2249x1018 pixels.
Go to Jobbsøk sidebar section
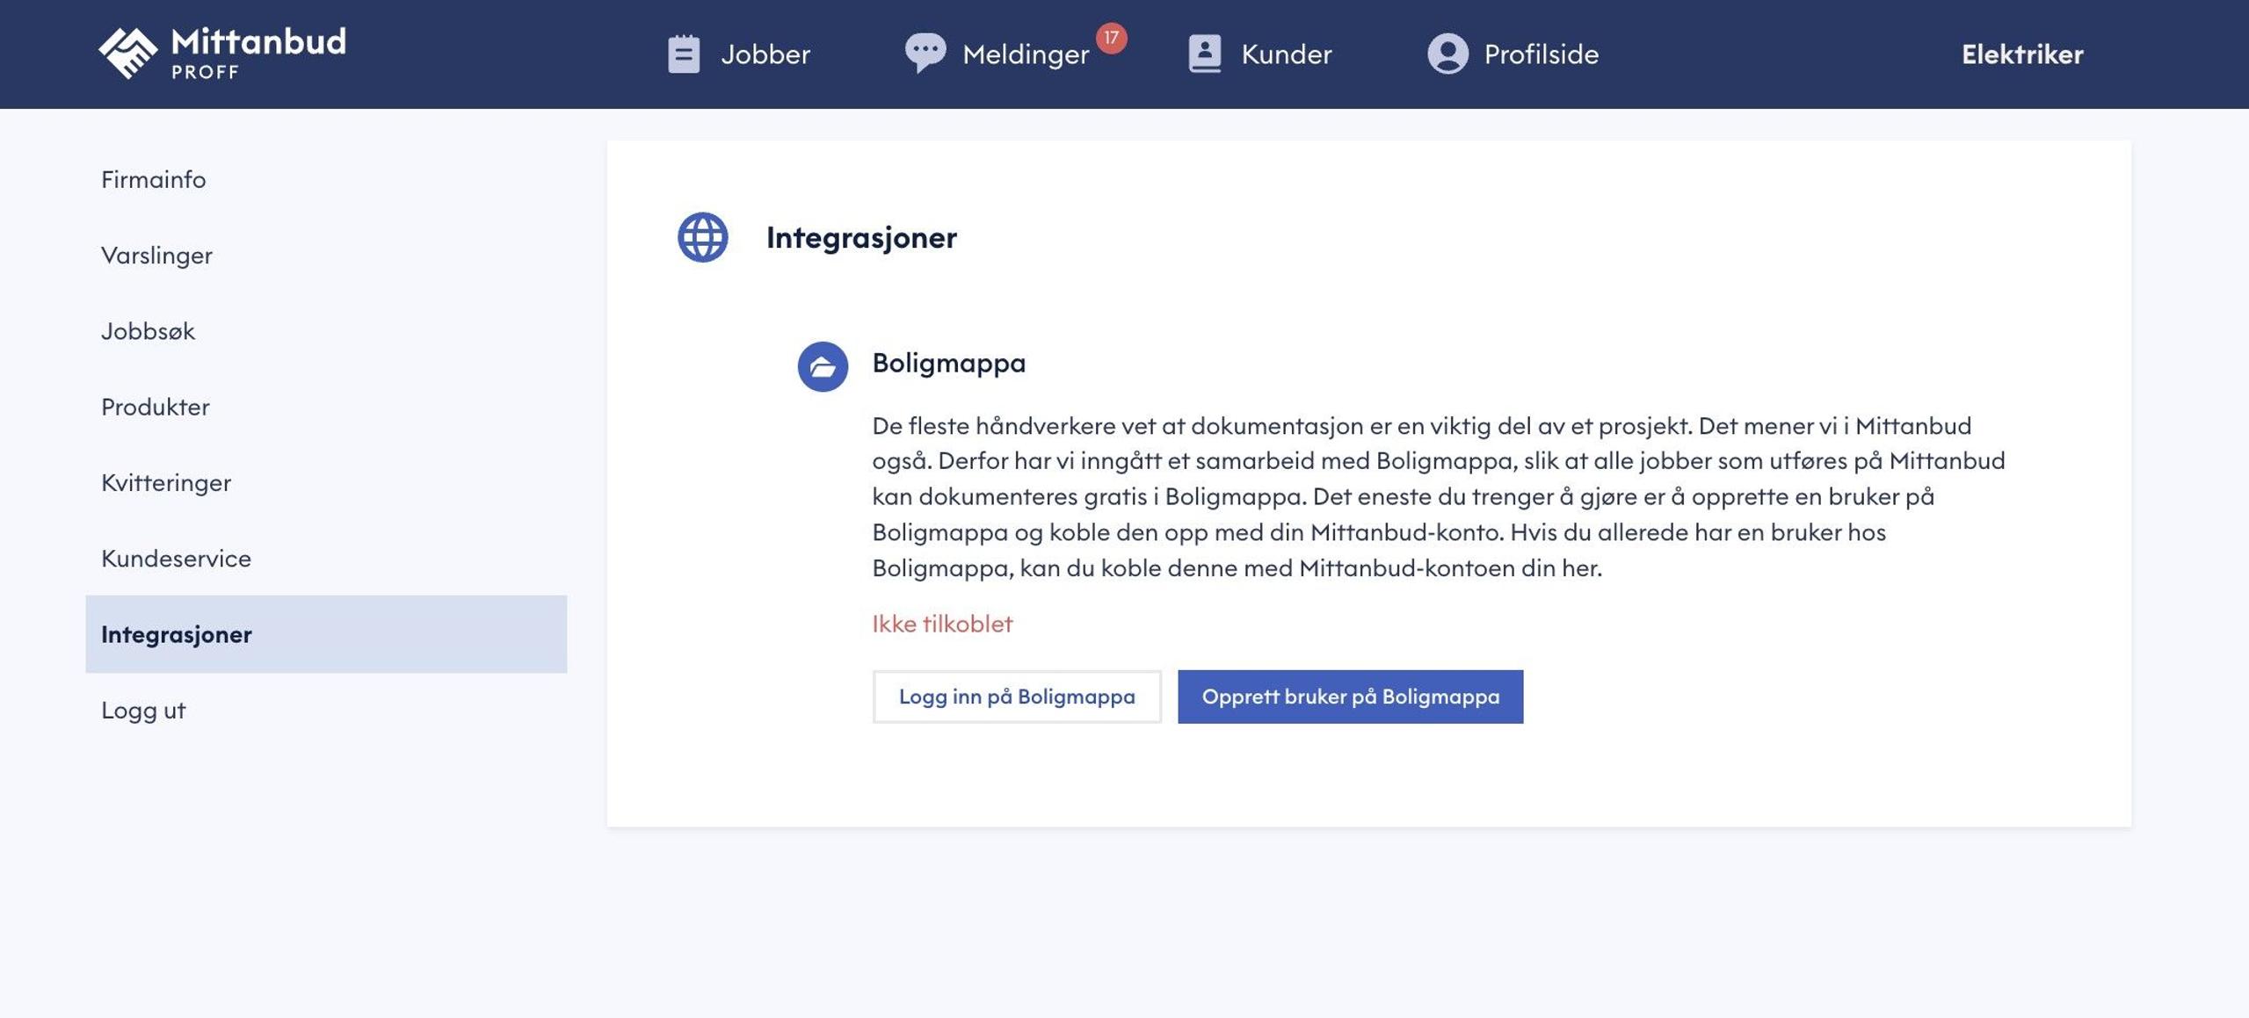pyautogui.click(x=148, y=331)
